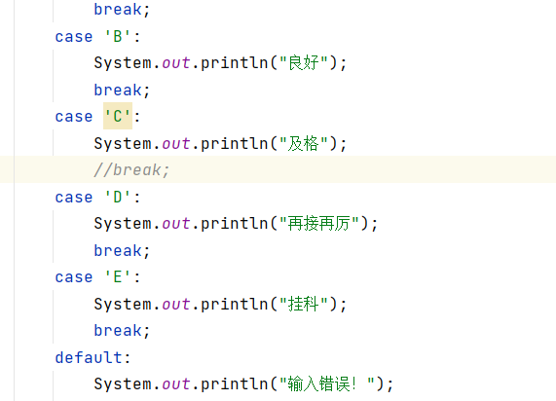Click the case keyword before 'C'
Screen dimensions: 556x401
click(74, 117)
